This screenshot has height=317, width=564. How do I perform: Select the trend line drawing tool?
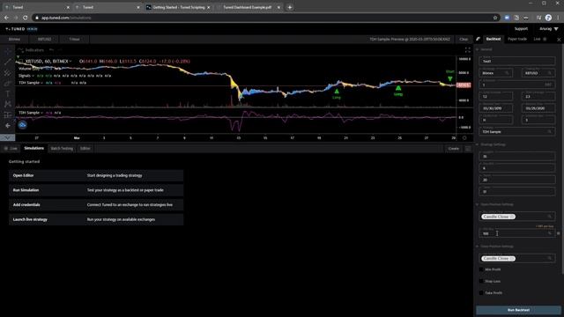tap(8, 62)
